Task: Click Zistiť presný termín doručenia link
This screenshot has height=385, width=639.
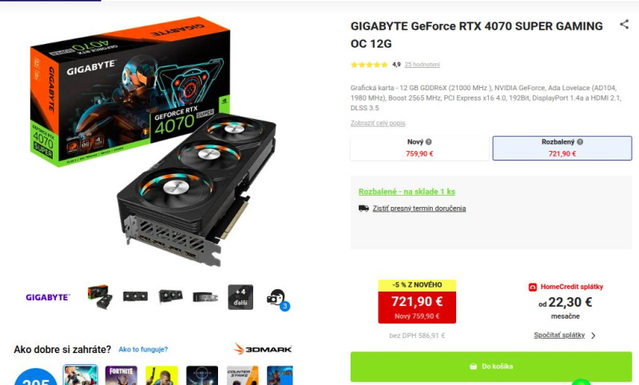Action: tap(419, 208)
